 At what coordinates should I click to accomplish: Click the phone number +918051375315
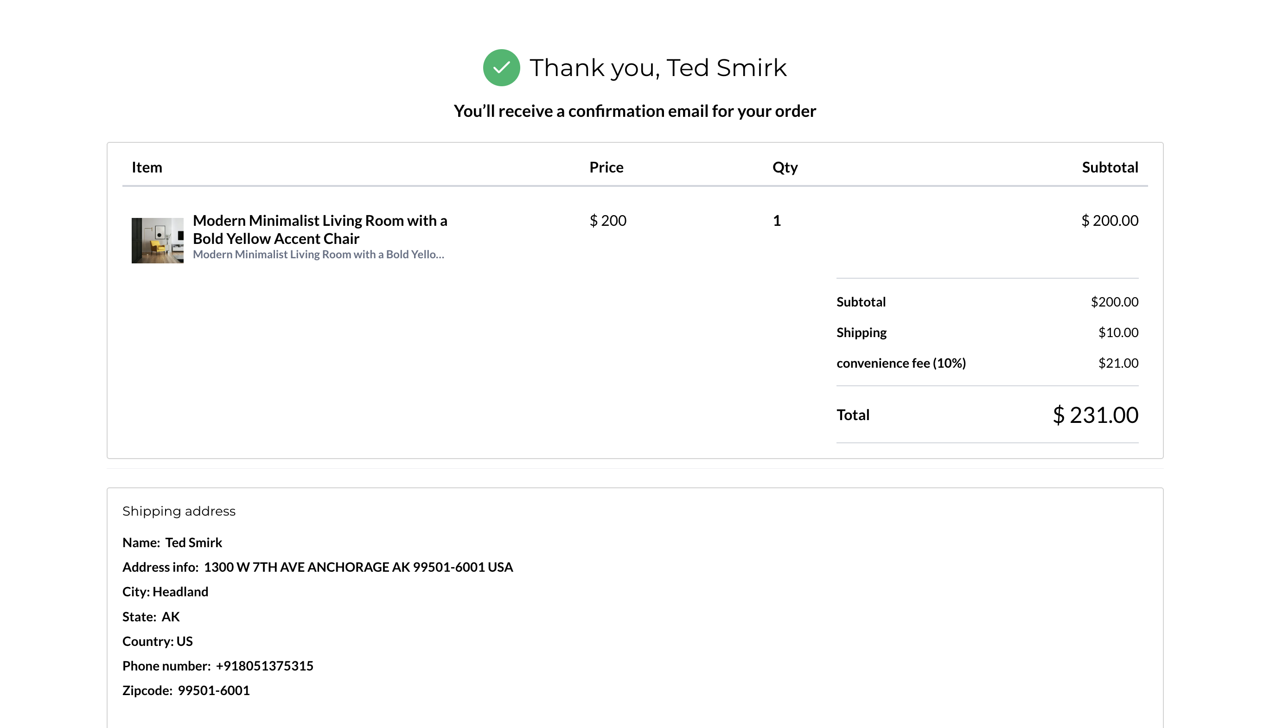coord(264,665)
